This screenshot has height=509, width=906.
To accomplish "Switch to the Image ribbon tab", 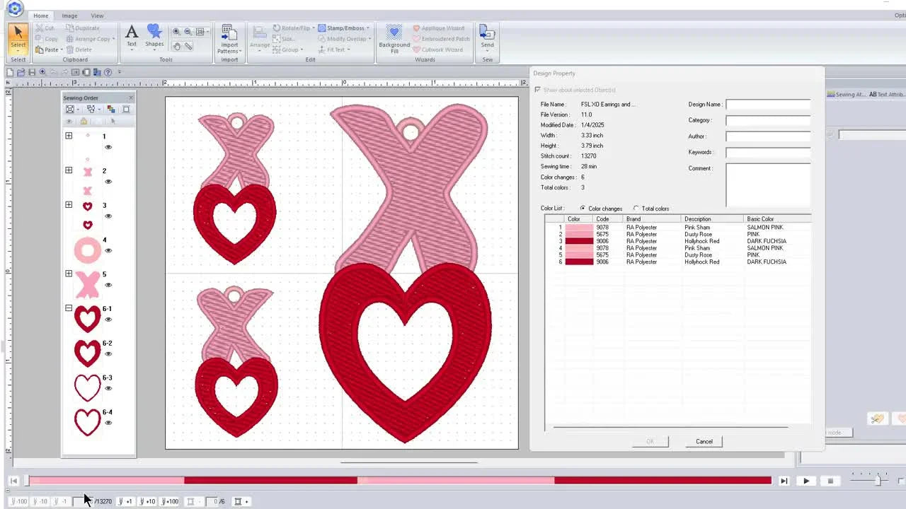I will tap(69, 15).
